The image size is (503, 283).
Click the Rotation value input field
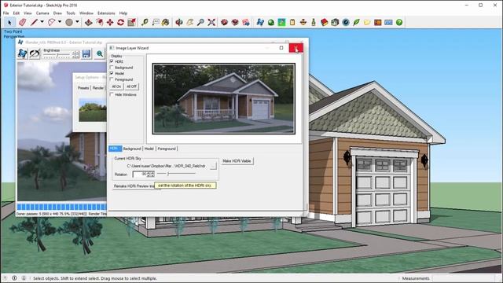140,175
